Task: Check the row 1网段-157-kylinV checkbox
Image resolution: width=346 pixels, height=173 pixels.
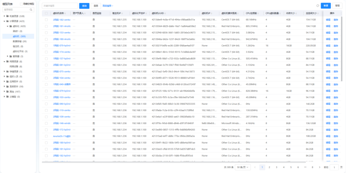Action: click(x=46, y=59)
